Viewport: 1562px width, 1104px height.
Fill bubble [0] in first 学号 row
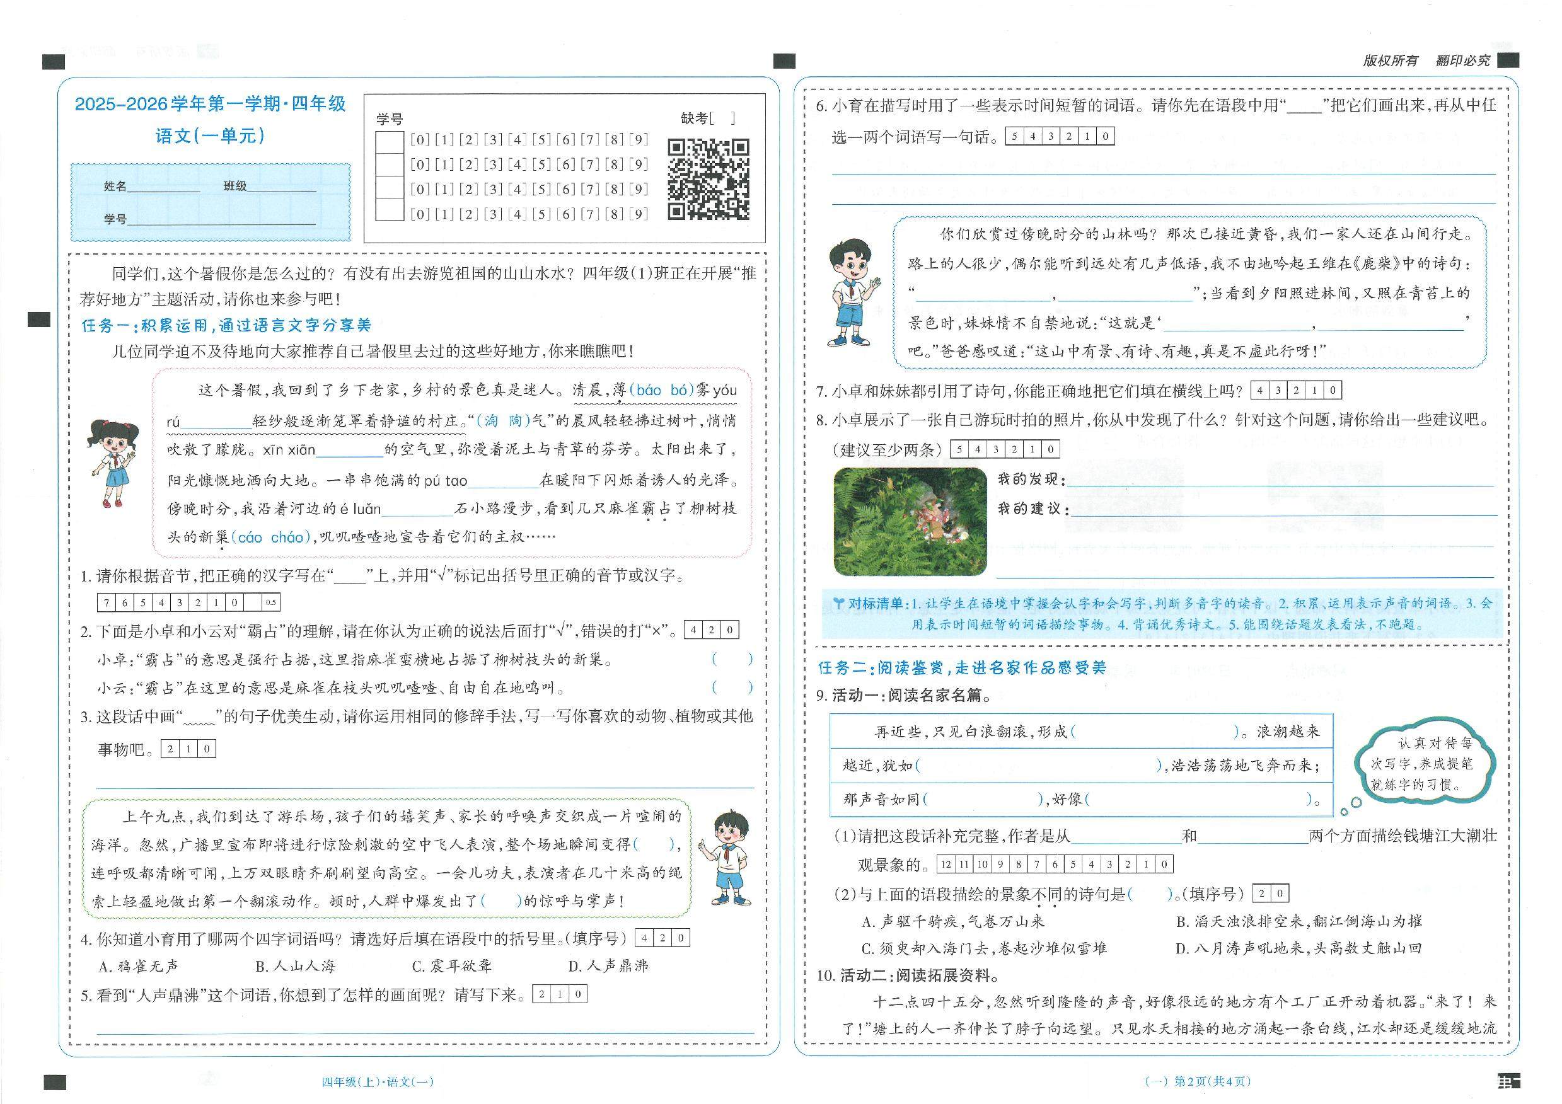pyautogui.click(x=420, y=139)
